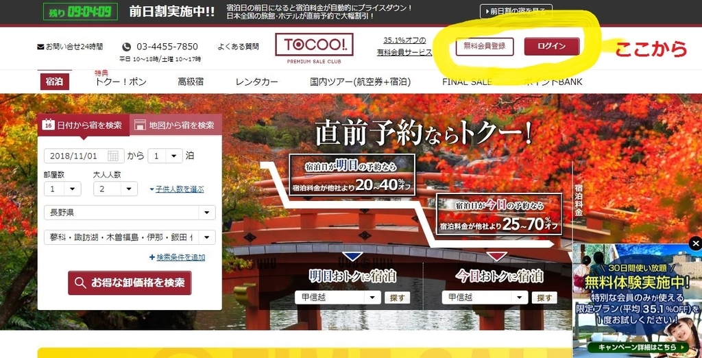Switch to the 地図から宿を検索 tab
This screenshot has height=358, width=702.
click(x=175, y=125)
